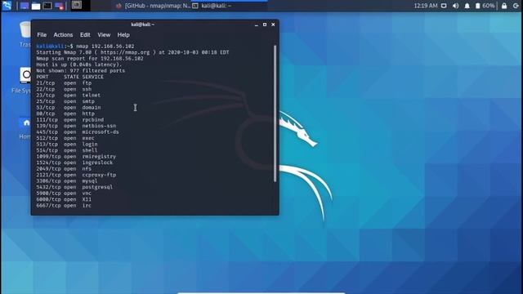The width and height of the screenshot is (523, 294).
Task: Click the '21/tcp open ftp' row
Action: 64,83
